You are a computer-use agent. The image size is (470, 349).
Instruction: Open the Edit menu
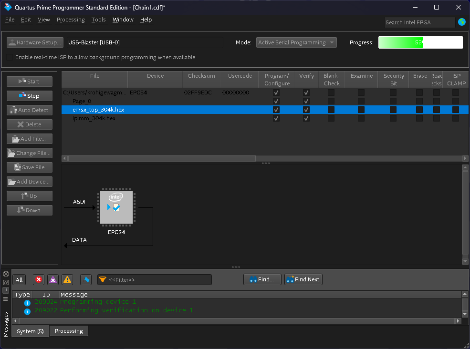coord(26,20)
